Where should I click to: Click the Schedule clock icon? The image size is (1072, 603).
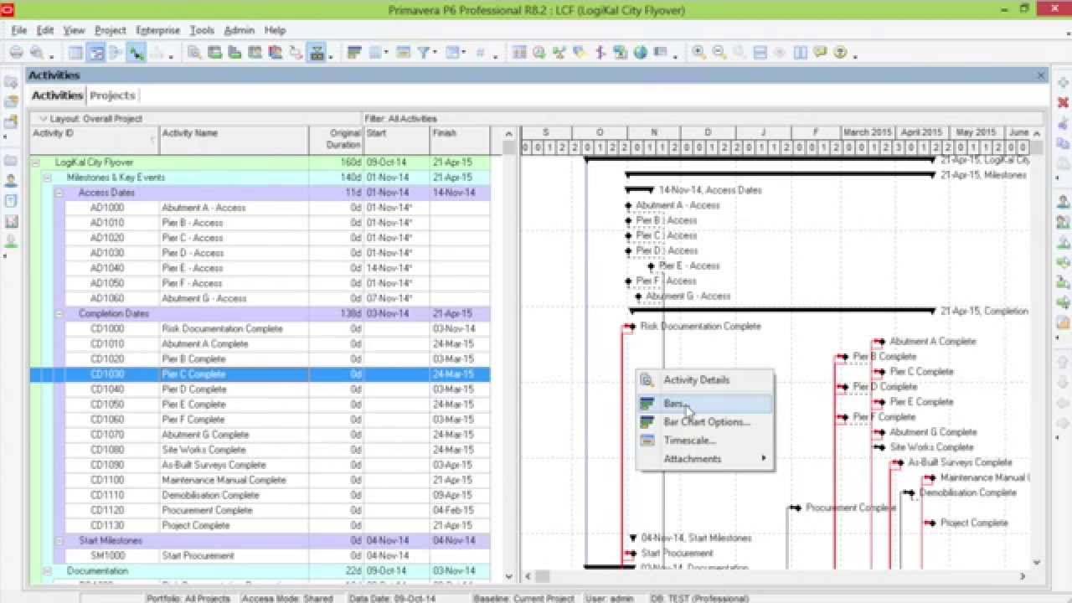coord(539,53)
